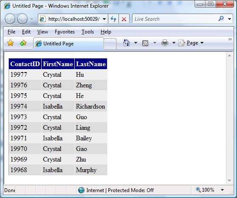The height and width of the screenshot is (198, 237).
Task: Select the Untitled Page tab
Action: click(x=68, y=44)
